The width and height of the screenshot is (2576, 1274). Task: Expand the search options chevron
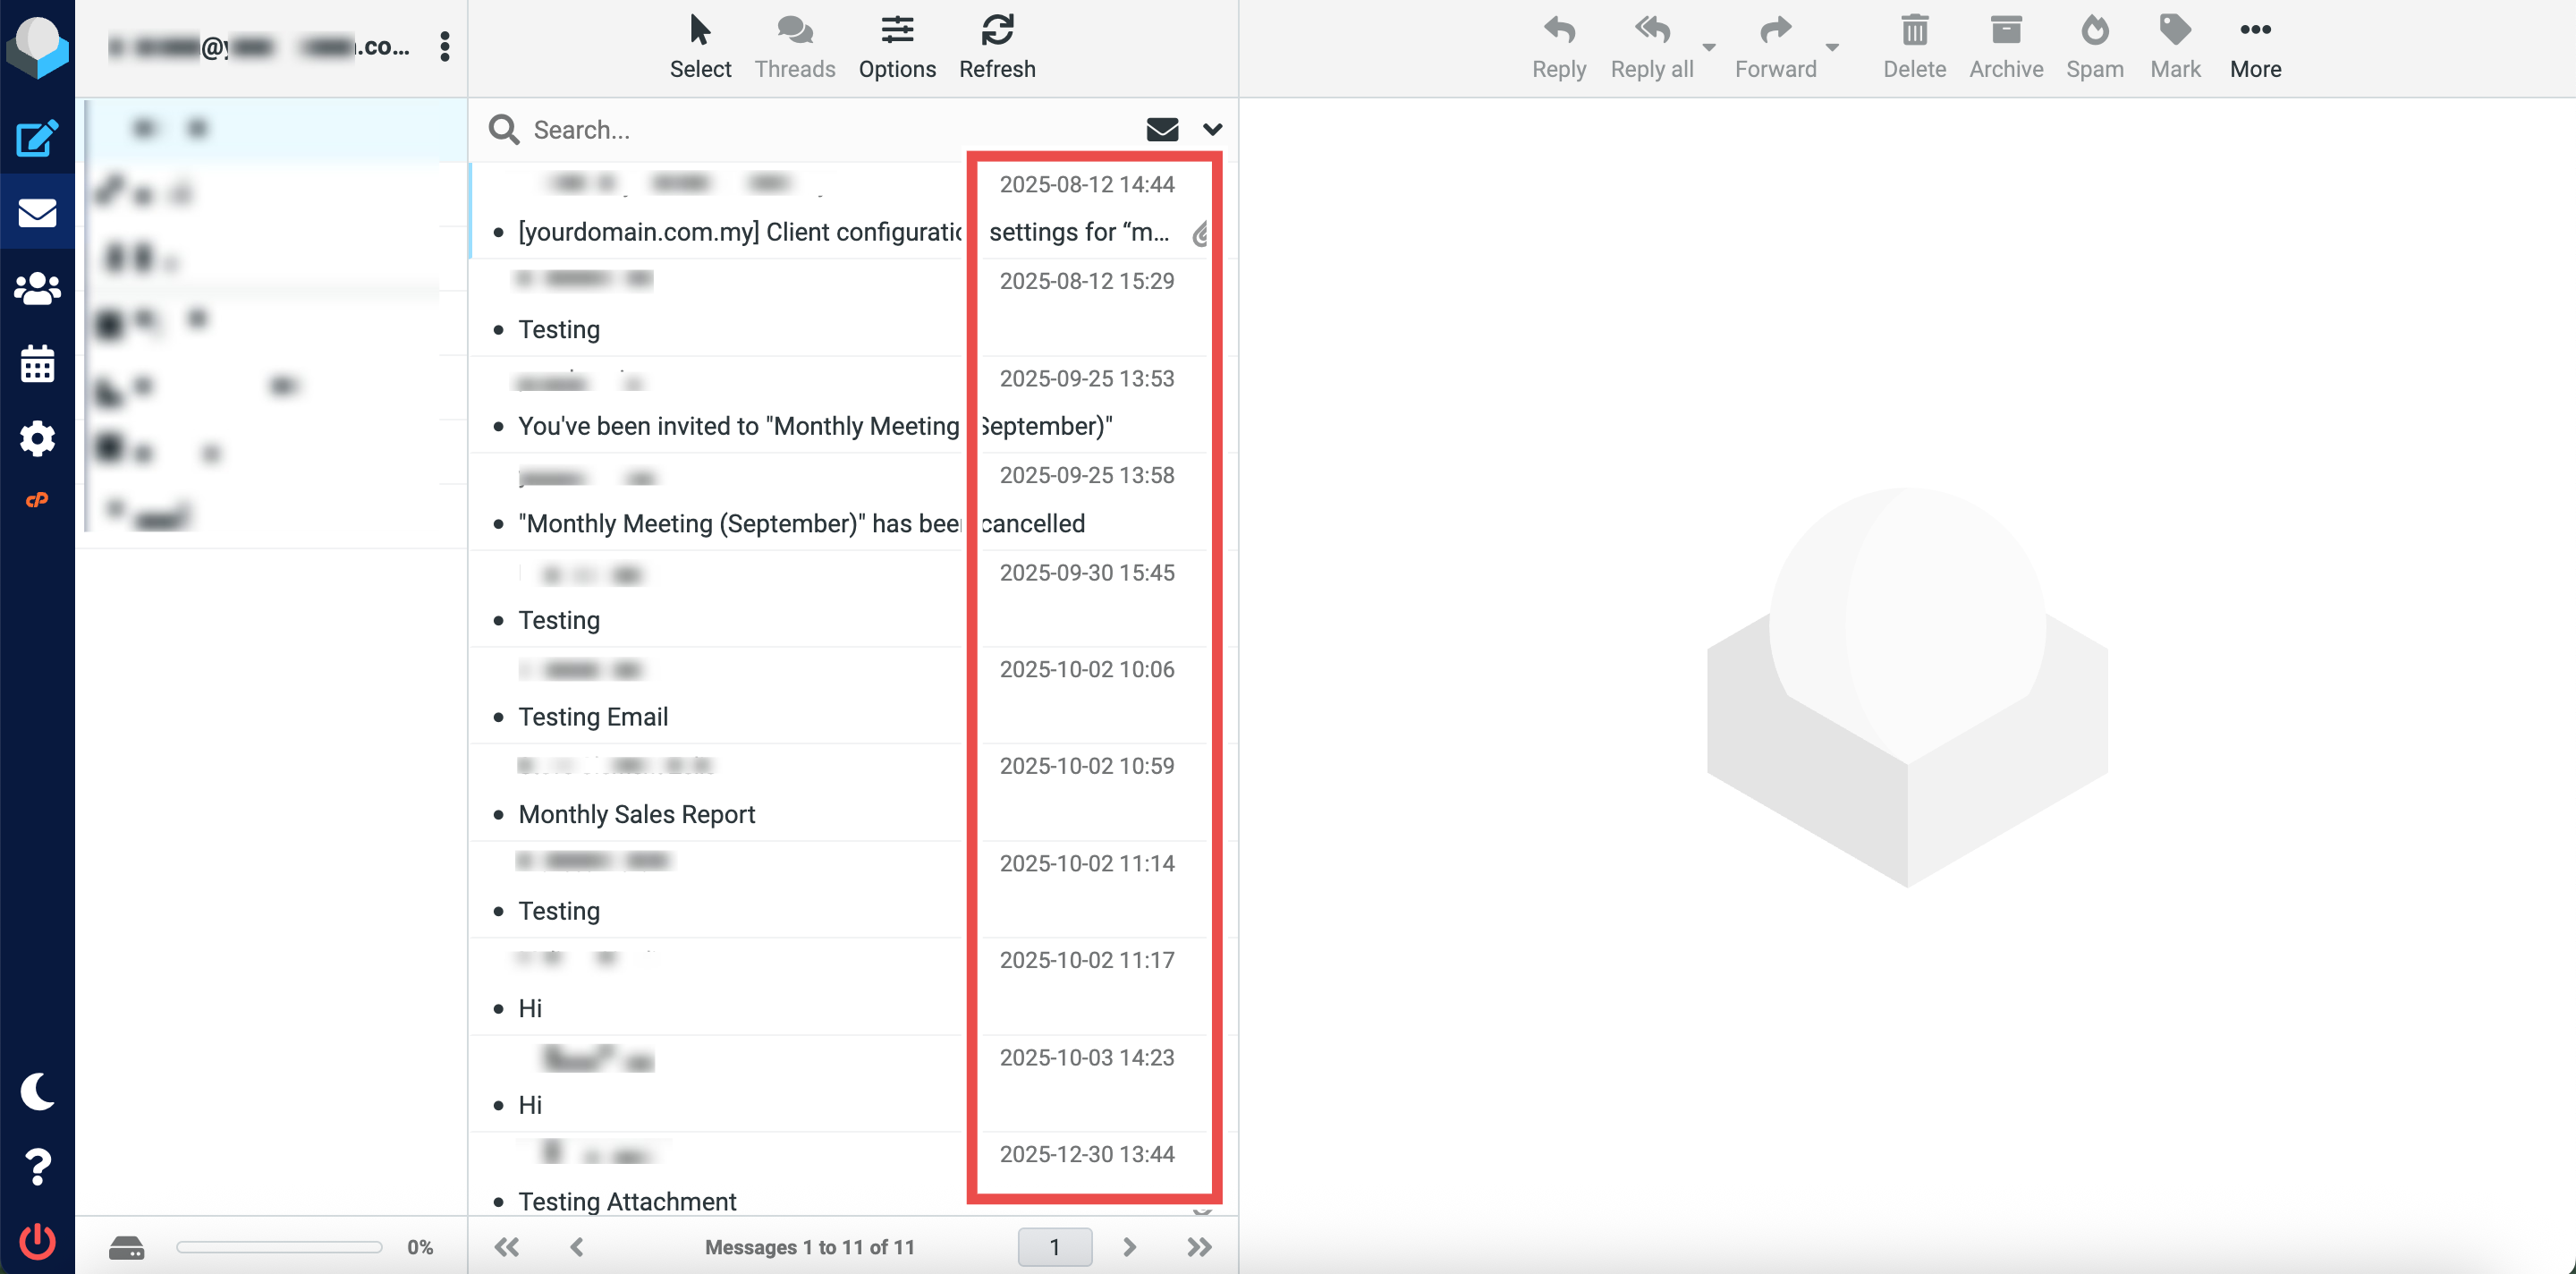click(x=1212, y=129)
